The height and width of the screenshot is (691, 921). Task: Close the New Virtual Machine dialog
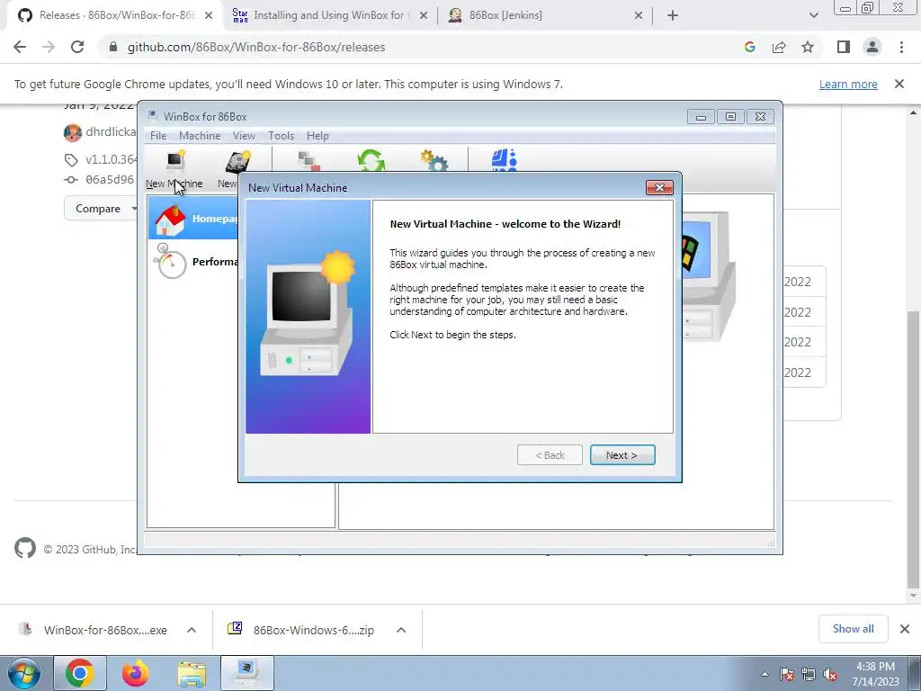coord(659,187)
